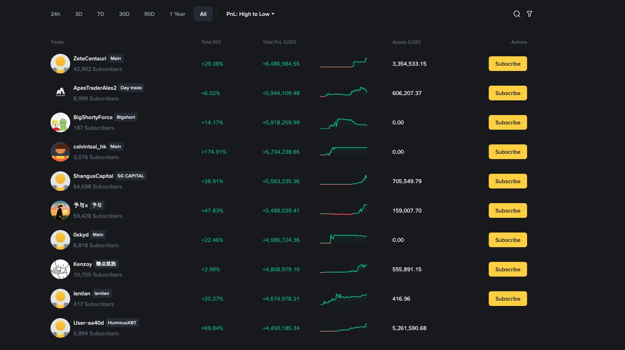Switch to the 1 Year view
This screenshot has width=625, height=350.
177,14
